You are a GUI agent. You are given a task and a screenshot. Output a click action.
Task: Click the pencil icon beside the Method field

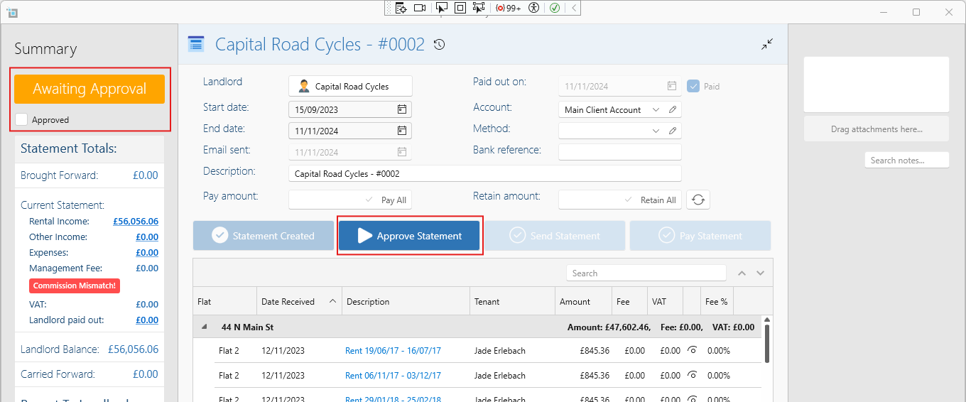672,131
